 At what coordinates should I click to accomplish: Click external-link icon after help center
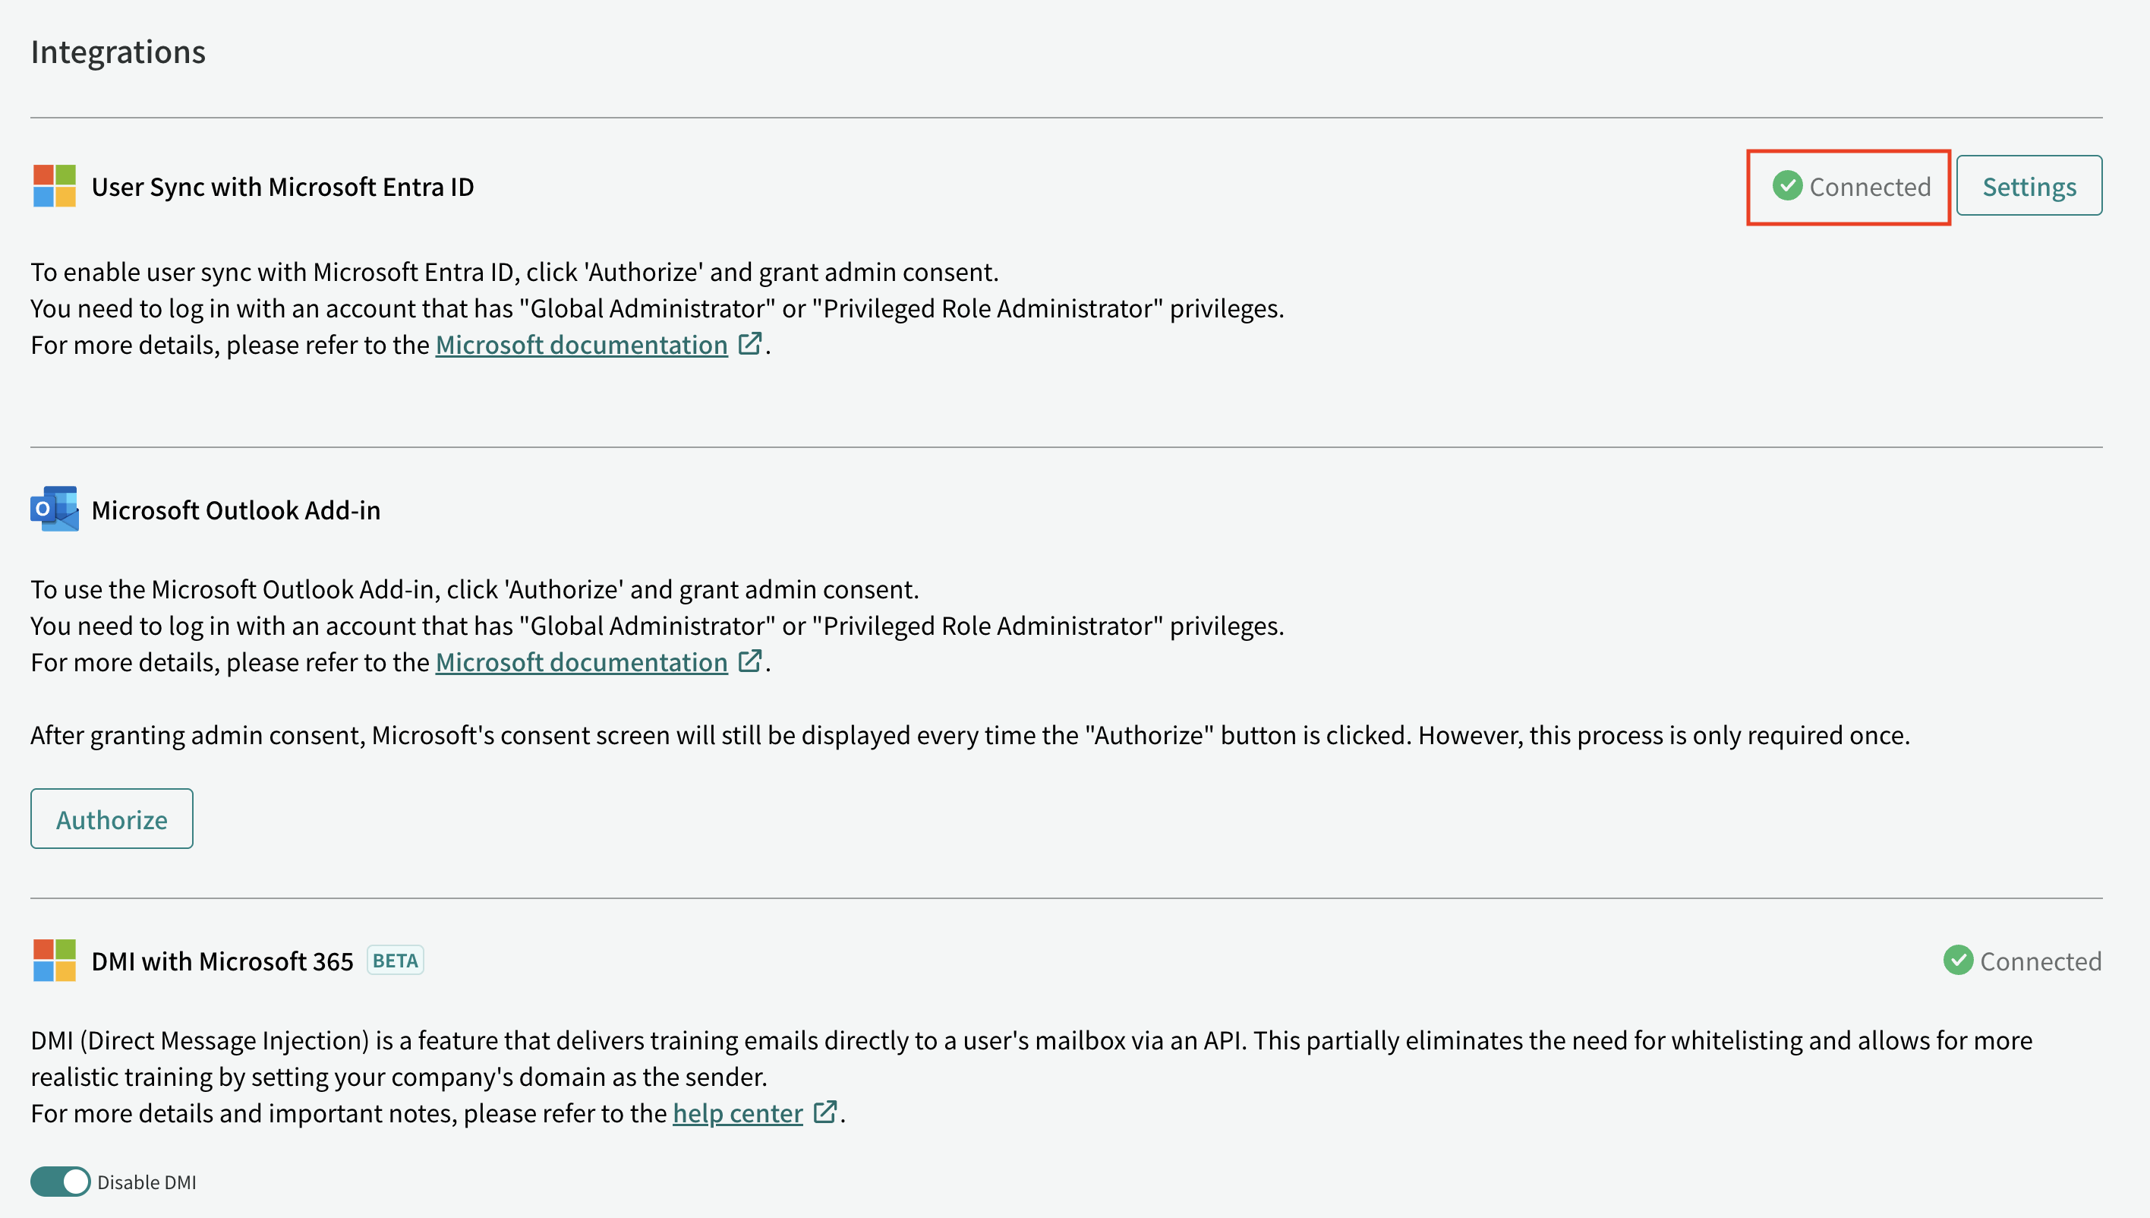pyautogui.click(x=825, y=1112)
